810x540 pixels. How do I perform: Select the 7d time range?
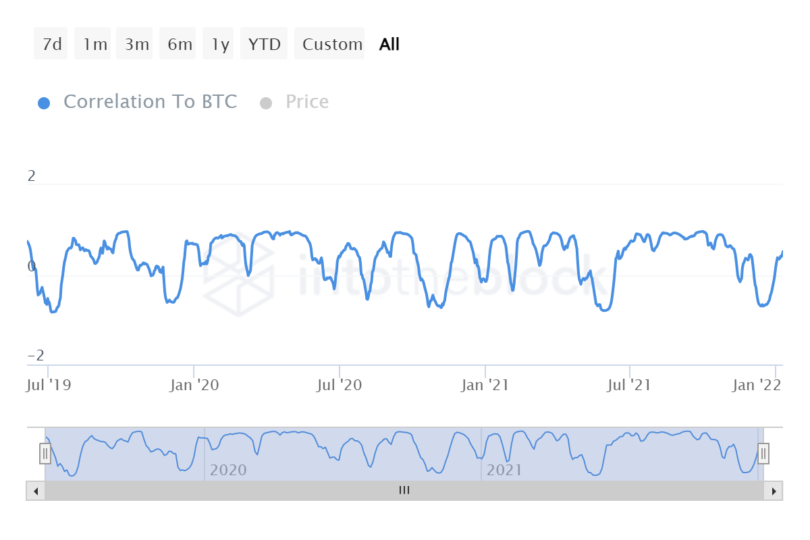tap(51, 45)
